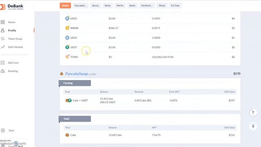Click the Farm APY column header
The image size is (261, 147).
point(174,91)
